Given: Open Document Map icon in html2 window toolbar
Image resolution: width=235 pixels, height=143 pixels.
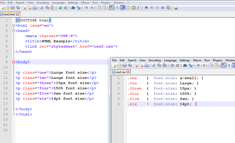Looking at the screenshot, I should pyautogui.click(x=134, y=8).
